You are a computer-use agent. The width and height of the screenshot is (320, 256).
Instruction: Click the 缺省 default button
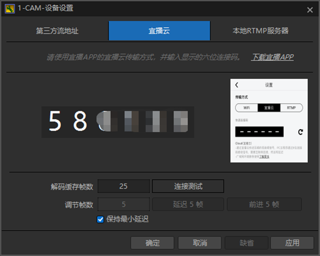pyautogui.click(x=246, y=243)
